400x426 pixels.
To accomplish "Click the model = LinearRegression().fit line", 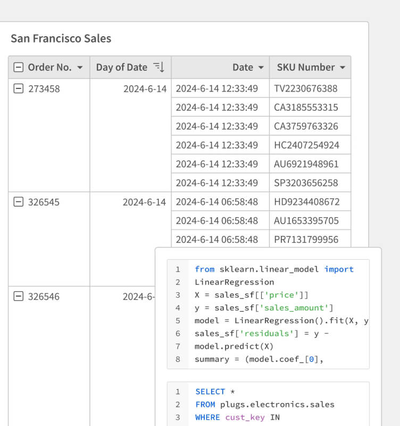I will 282,321.
